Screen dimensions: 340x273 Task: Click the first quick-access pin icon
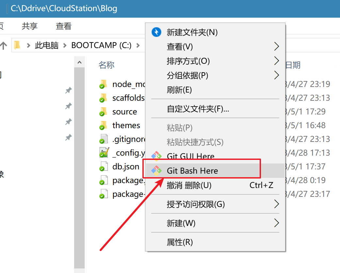pos(69,90)
